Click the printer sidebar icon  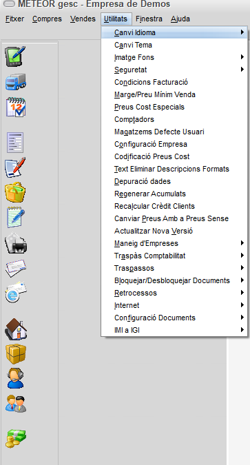(x=16, y=243)
